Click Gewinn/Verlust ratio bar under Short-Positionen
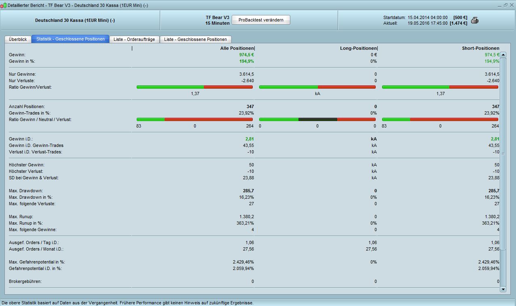Image resolution: width=516 pixels, height=306 pixels. tap(440, 87)
